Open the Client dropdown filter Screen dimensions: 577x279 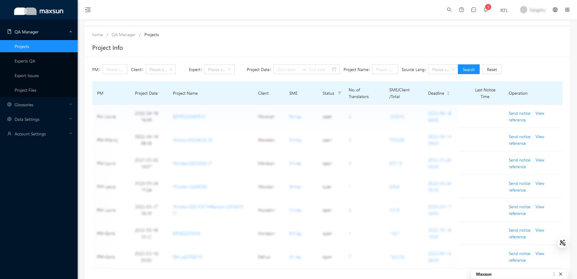click(x=160, y=70)
